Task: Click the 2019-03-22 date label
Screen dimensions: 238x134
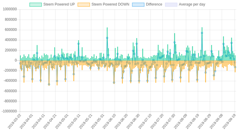Action: tap(15, 122)
